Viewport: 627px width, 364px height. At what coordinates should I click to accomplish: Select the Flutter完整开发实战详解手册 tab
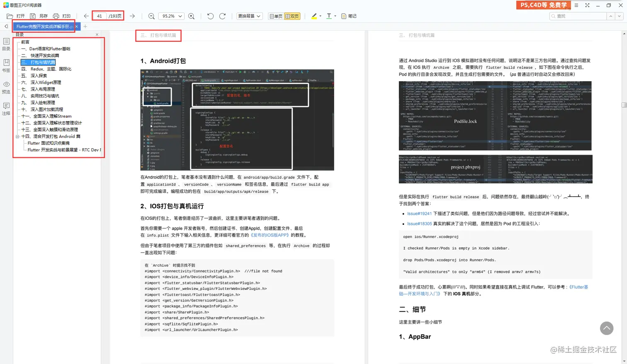(x=44, y=27)
